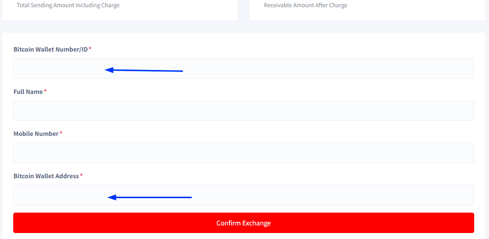Screen dimensions: 489x239
Task: Click asterisk beside Bitcoin Wallet Address label
Action: (81, 175)
